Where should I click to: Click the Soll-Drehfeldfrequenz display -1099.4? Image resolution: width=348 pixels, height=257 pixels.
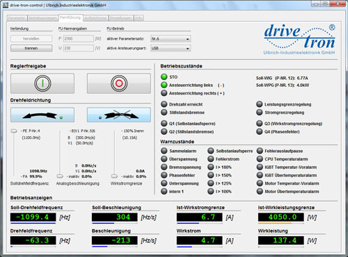pyautogui.click(x=33, y=217)
